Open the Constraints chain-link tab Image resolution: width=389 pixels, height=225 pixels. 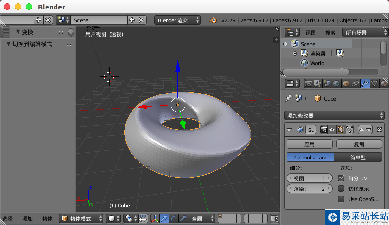[x=355, y=84]
